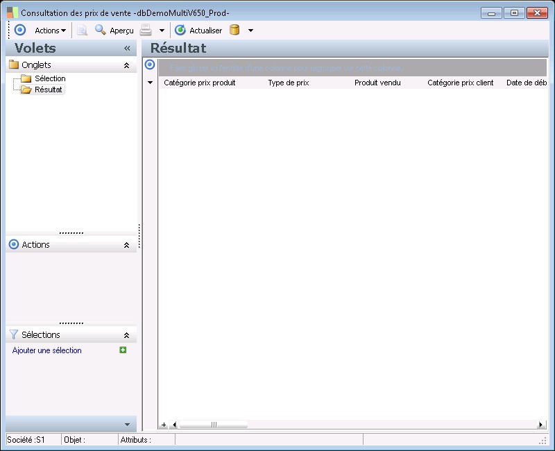Click the blue circle icon in the Résultat grid

(x=149, y=65)
